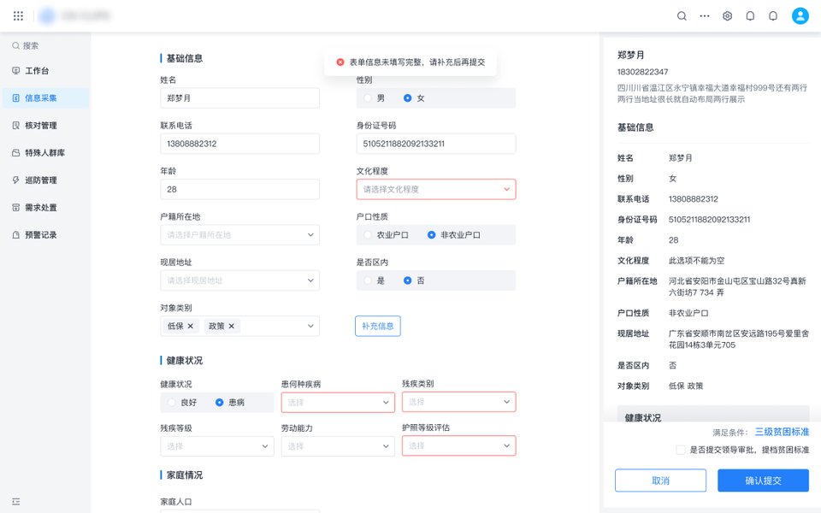
Task: Click the 年龄 input field
Action: (239, 190)
